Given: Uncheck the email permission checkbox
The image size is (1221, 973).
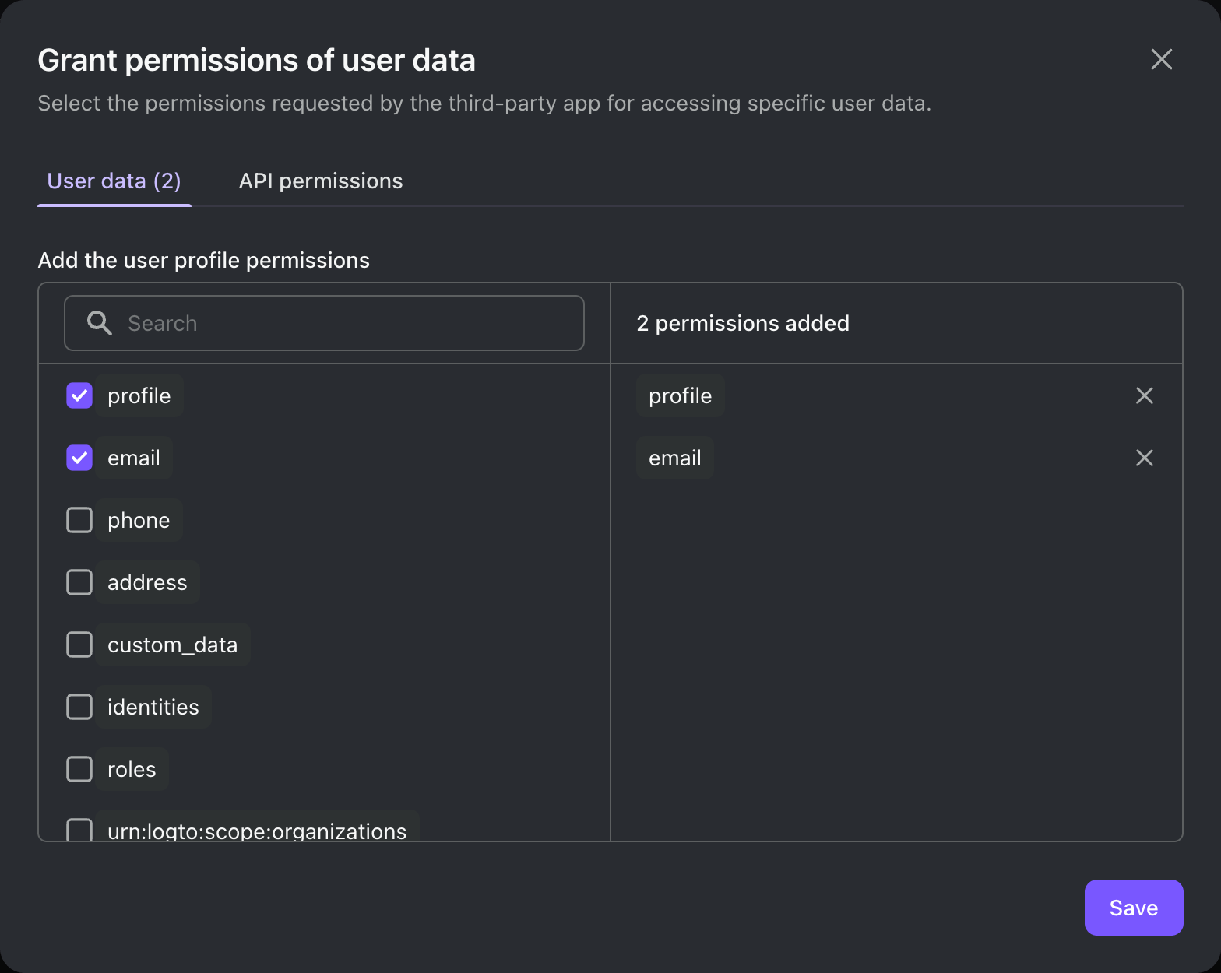Looking at the screenshot, I should [79, 458].
